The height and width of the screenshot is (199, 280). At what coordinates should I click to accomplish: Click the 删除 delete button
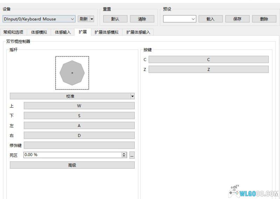pos(264,19)
